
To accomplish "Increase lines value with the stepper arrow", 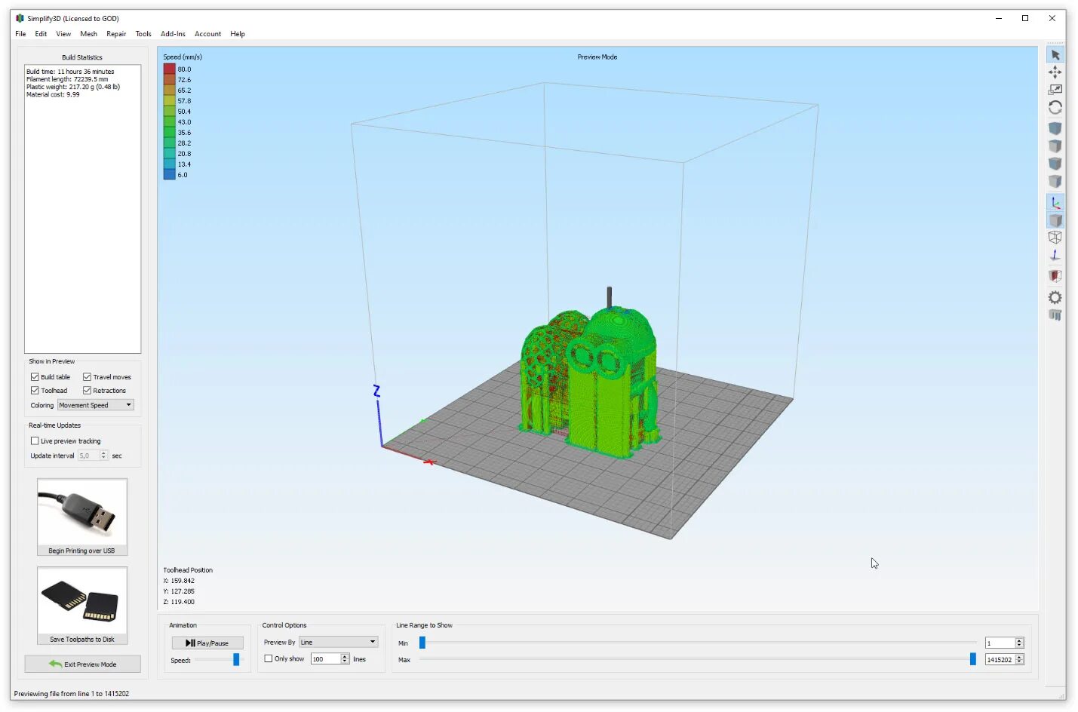I will pos(343,655).
